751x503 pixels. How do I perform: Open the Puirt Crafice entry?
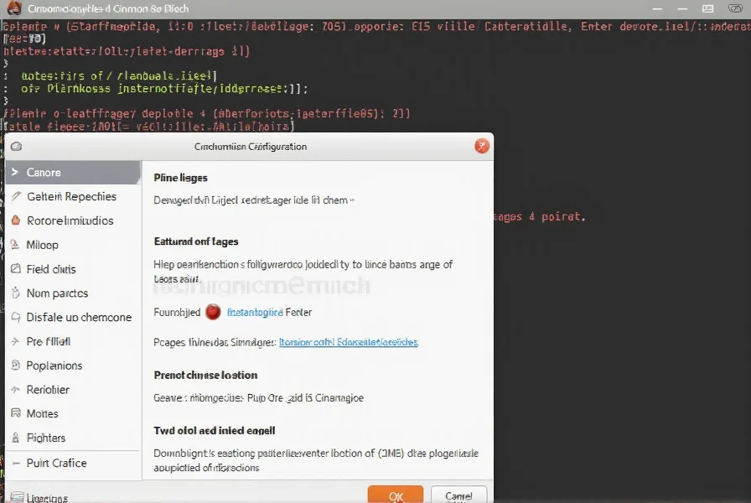coord(56,463)
